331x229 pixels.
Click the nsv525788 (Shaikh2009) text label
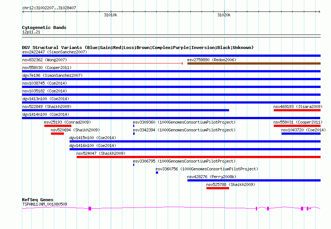point(231,184)
